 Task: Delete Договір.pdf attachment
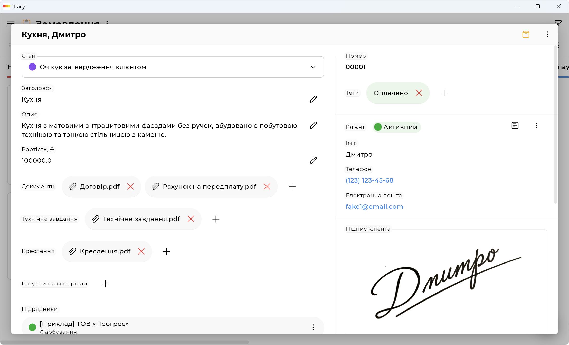coord(130,187)
